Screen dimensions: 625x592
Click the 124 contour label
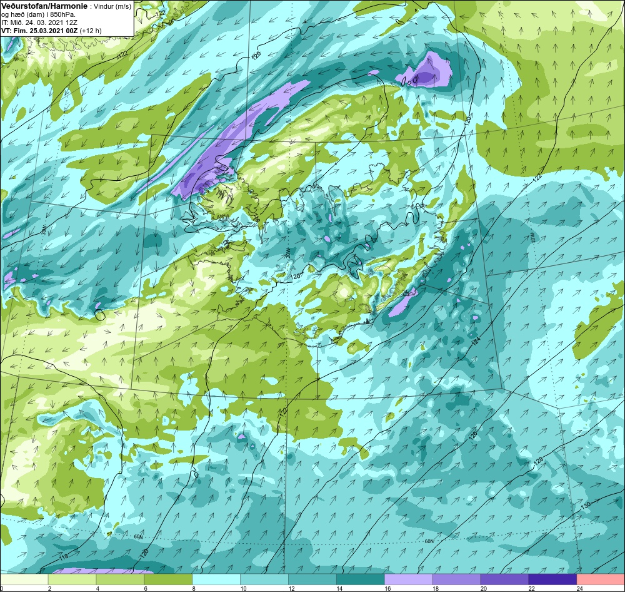pos(476,341)
